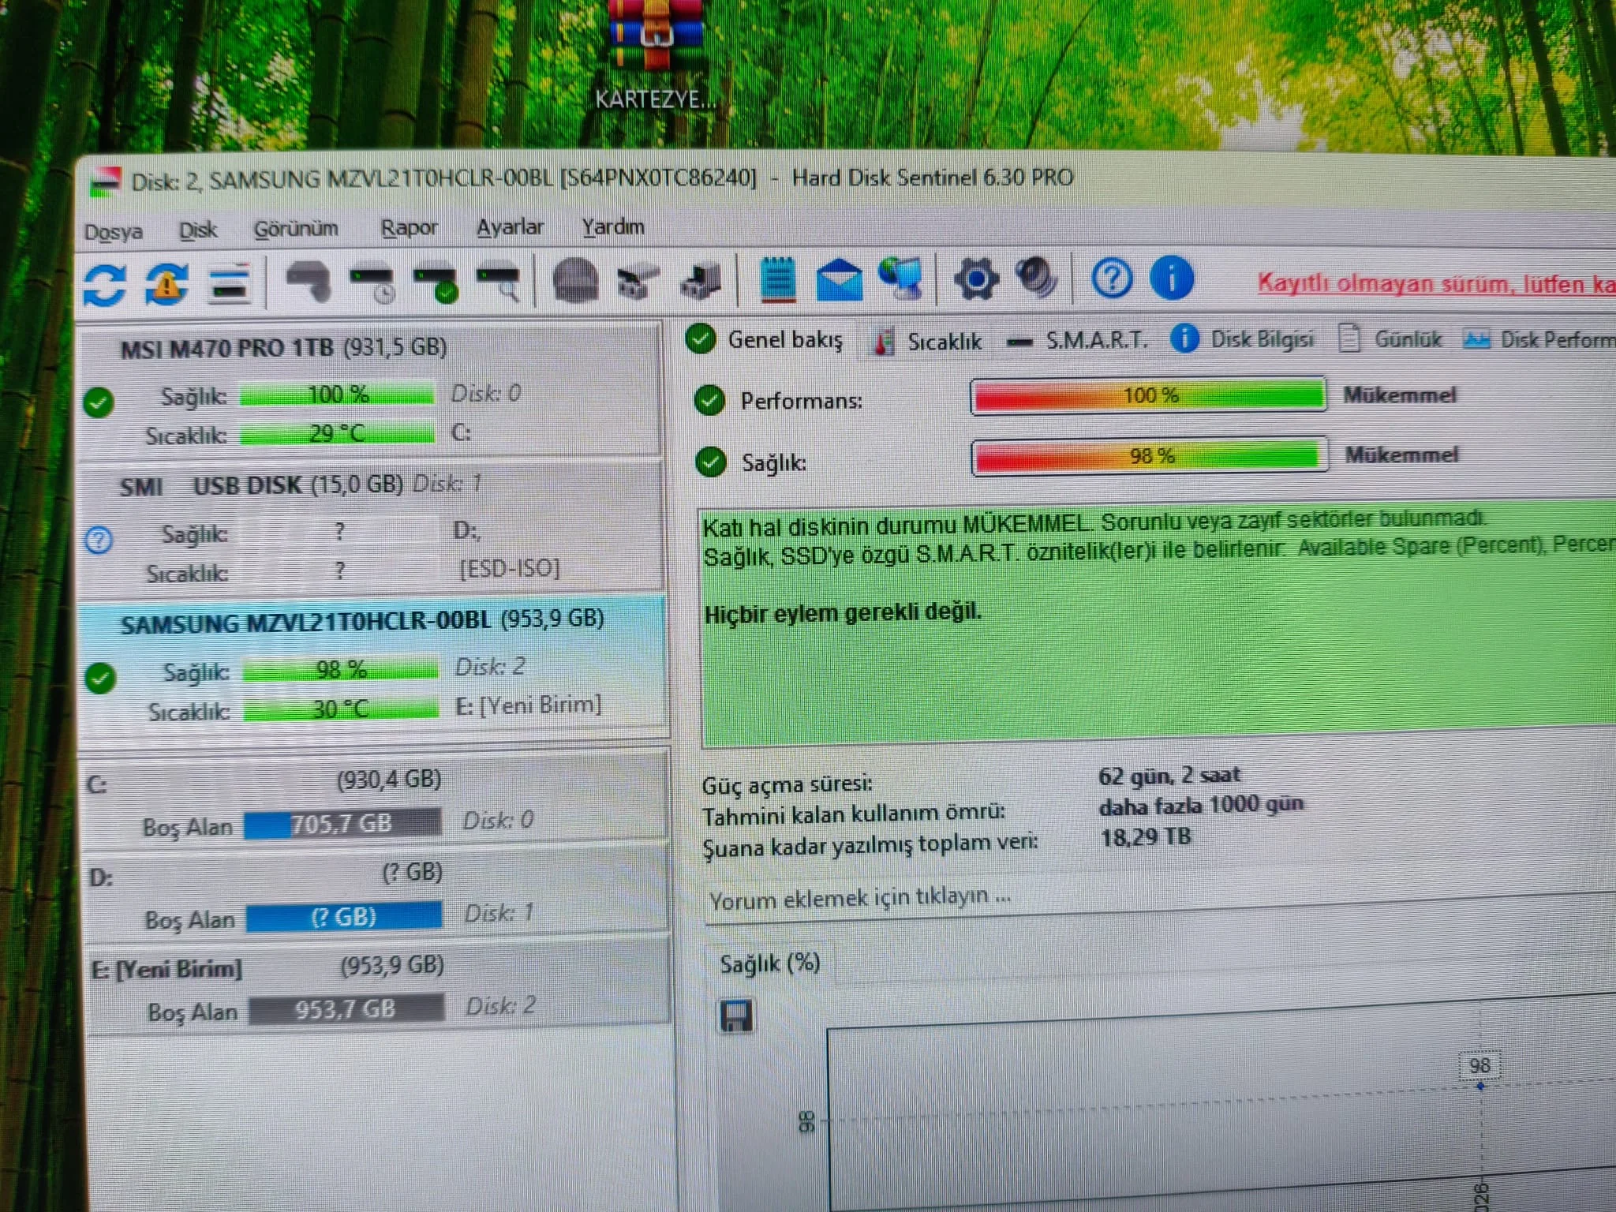Click the red unregistered version link
Viewport: 1616px width, 1212px height.
(1435, 284)
